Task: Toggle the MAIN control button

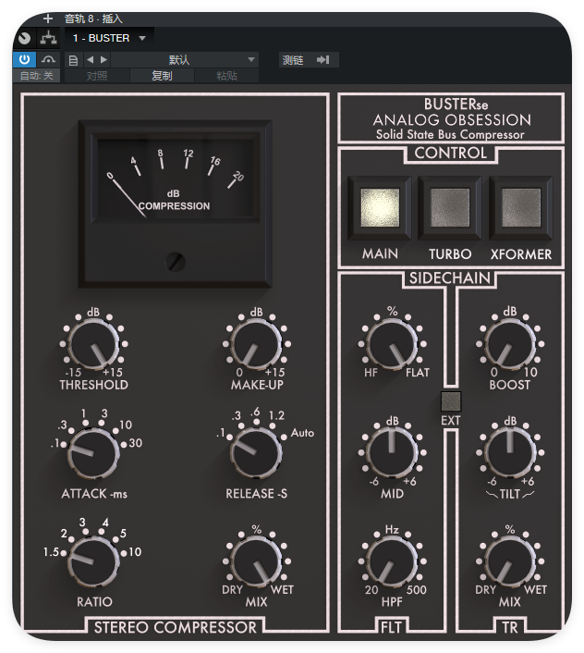Action: coord(380,208)
